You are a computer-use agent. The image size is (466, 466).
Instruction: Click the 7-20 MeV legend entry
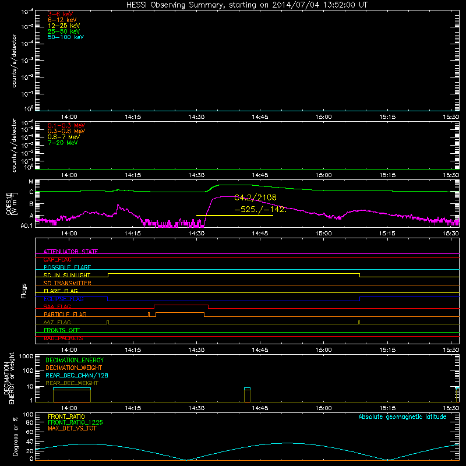pos(62,143)
